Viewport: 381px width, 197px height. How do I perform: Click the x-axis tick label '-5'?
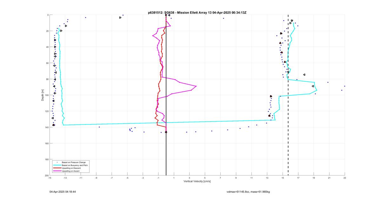(127, 178)
